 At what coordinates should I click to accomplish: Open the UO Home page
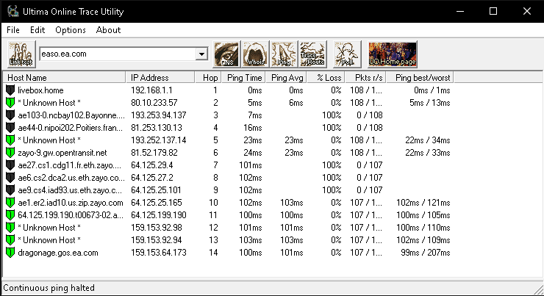[393, 54]
